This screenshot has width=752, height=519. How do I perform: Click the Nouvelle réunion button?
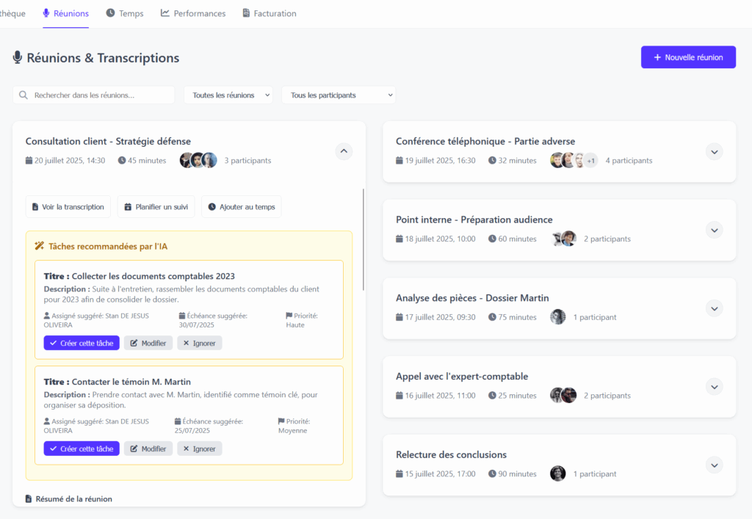click(x=688, y=57)
